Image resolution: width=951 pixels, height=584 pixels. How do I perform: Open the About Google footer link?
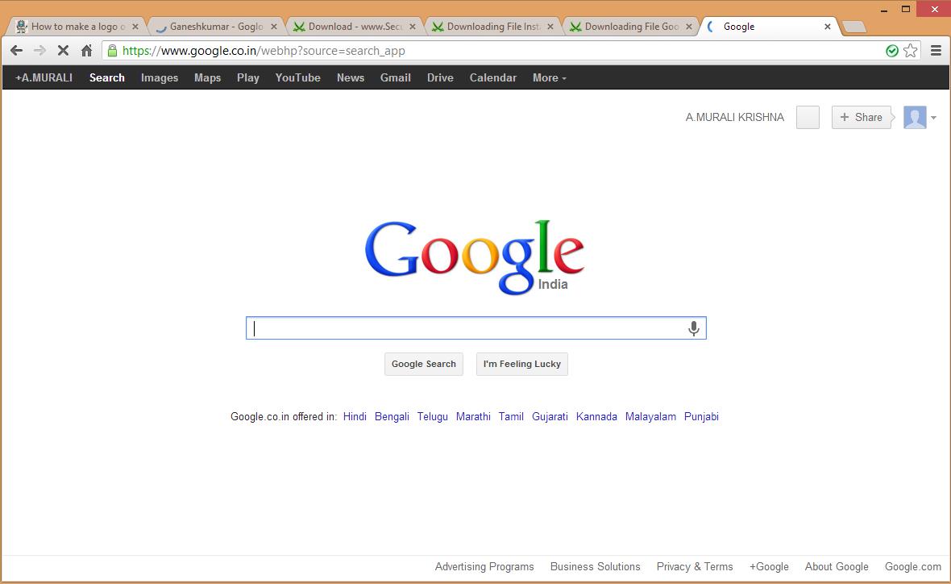point(837,566)
